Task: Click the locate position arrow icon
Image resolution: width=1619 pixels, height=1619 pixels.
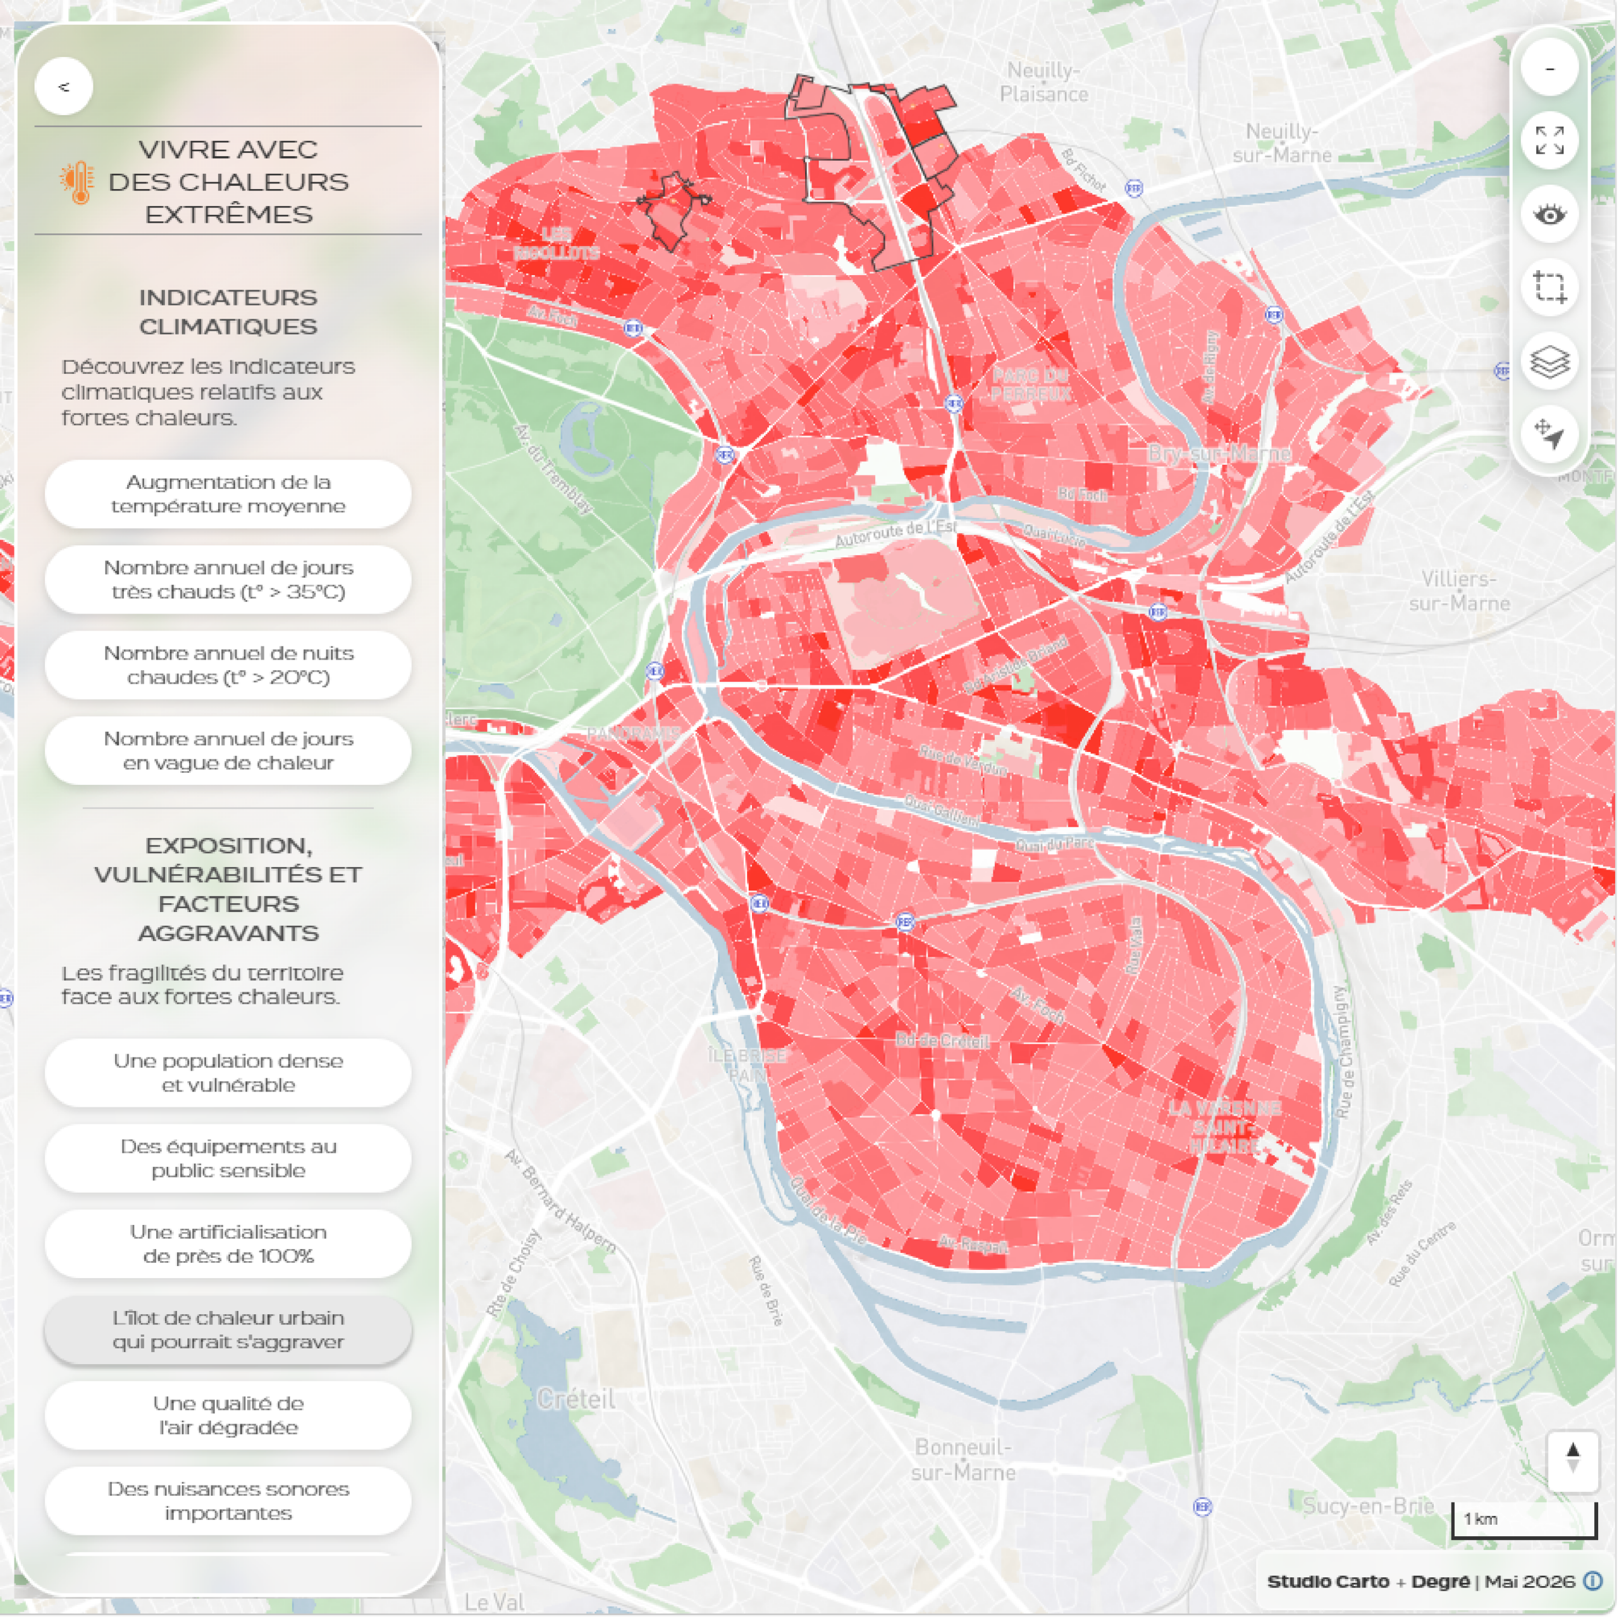Action: (x=1549, y=434)
